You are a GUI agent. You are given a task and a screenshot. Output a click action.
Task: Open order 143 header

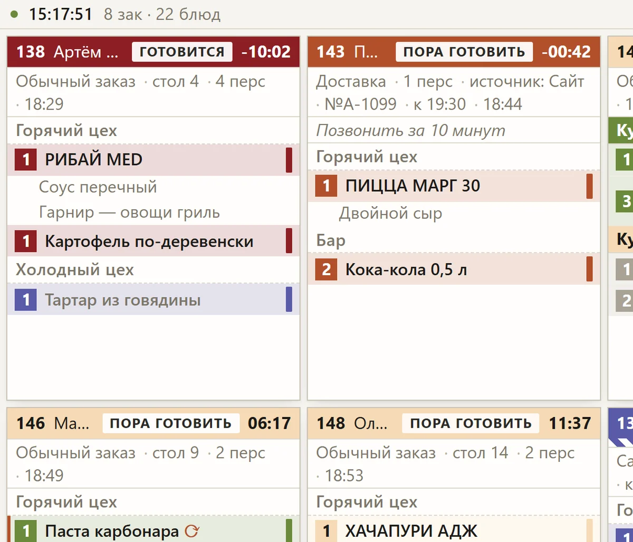[x=454, y=52]
